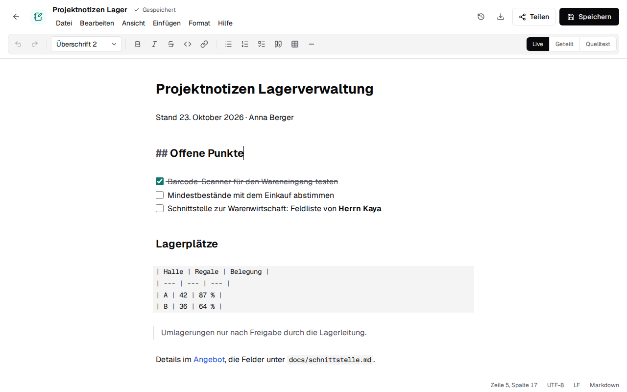Go back with the arrow icon
The height and width of the screenshot is (392, 627).
tap(16, 17)
